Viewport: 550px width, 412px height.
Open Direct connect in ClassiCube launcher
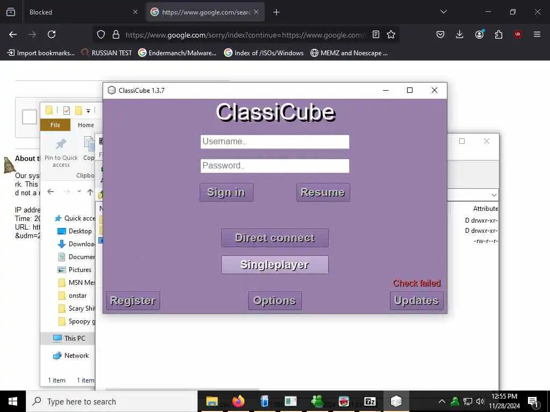pyautogui.click(x=274, y=238)
